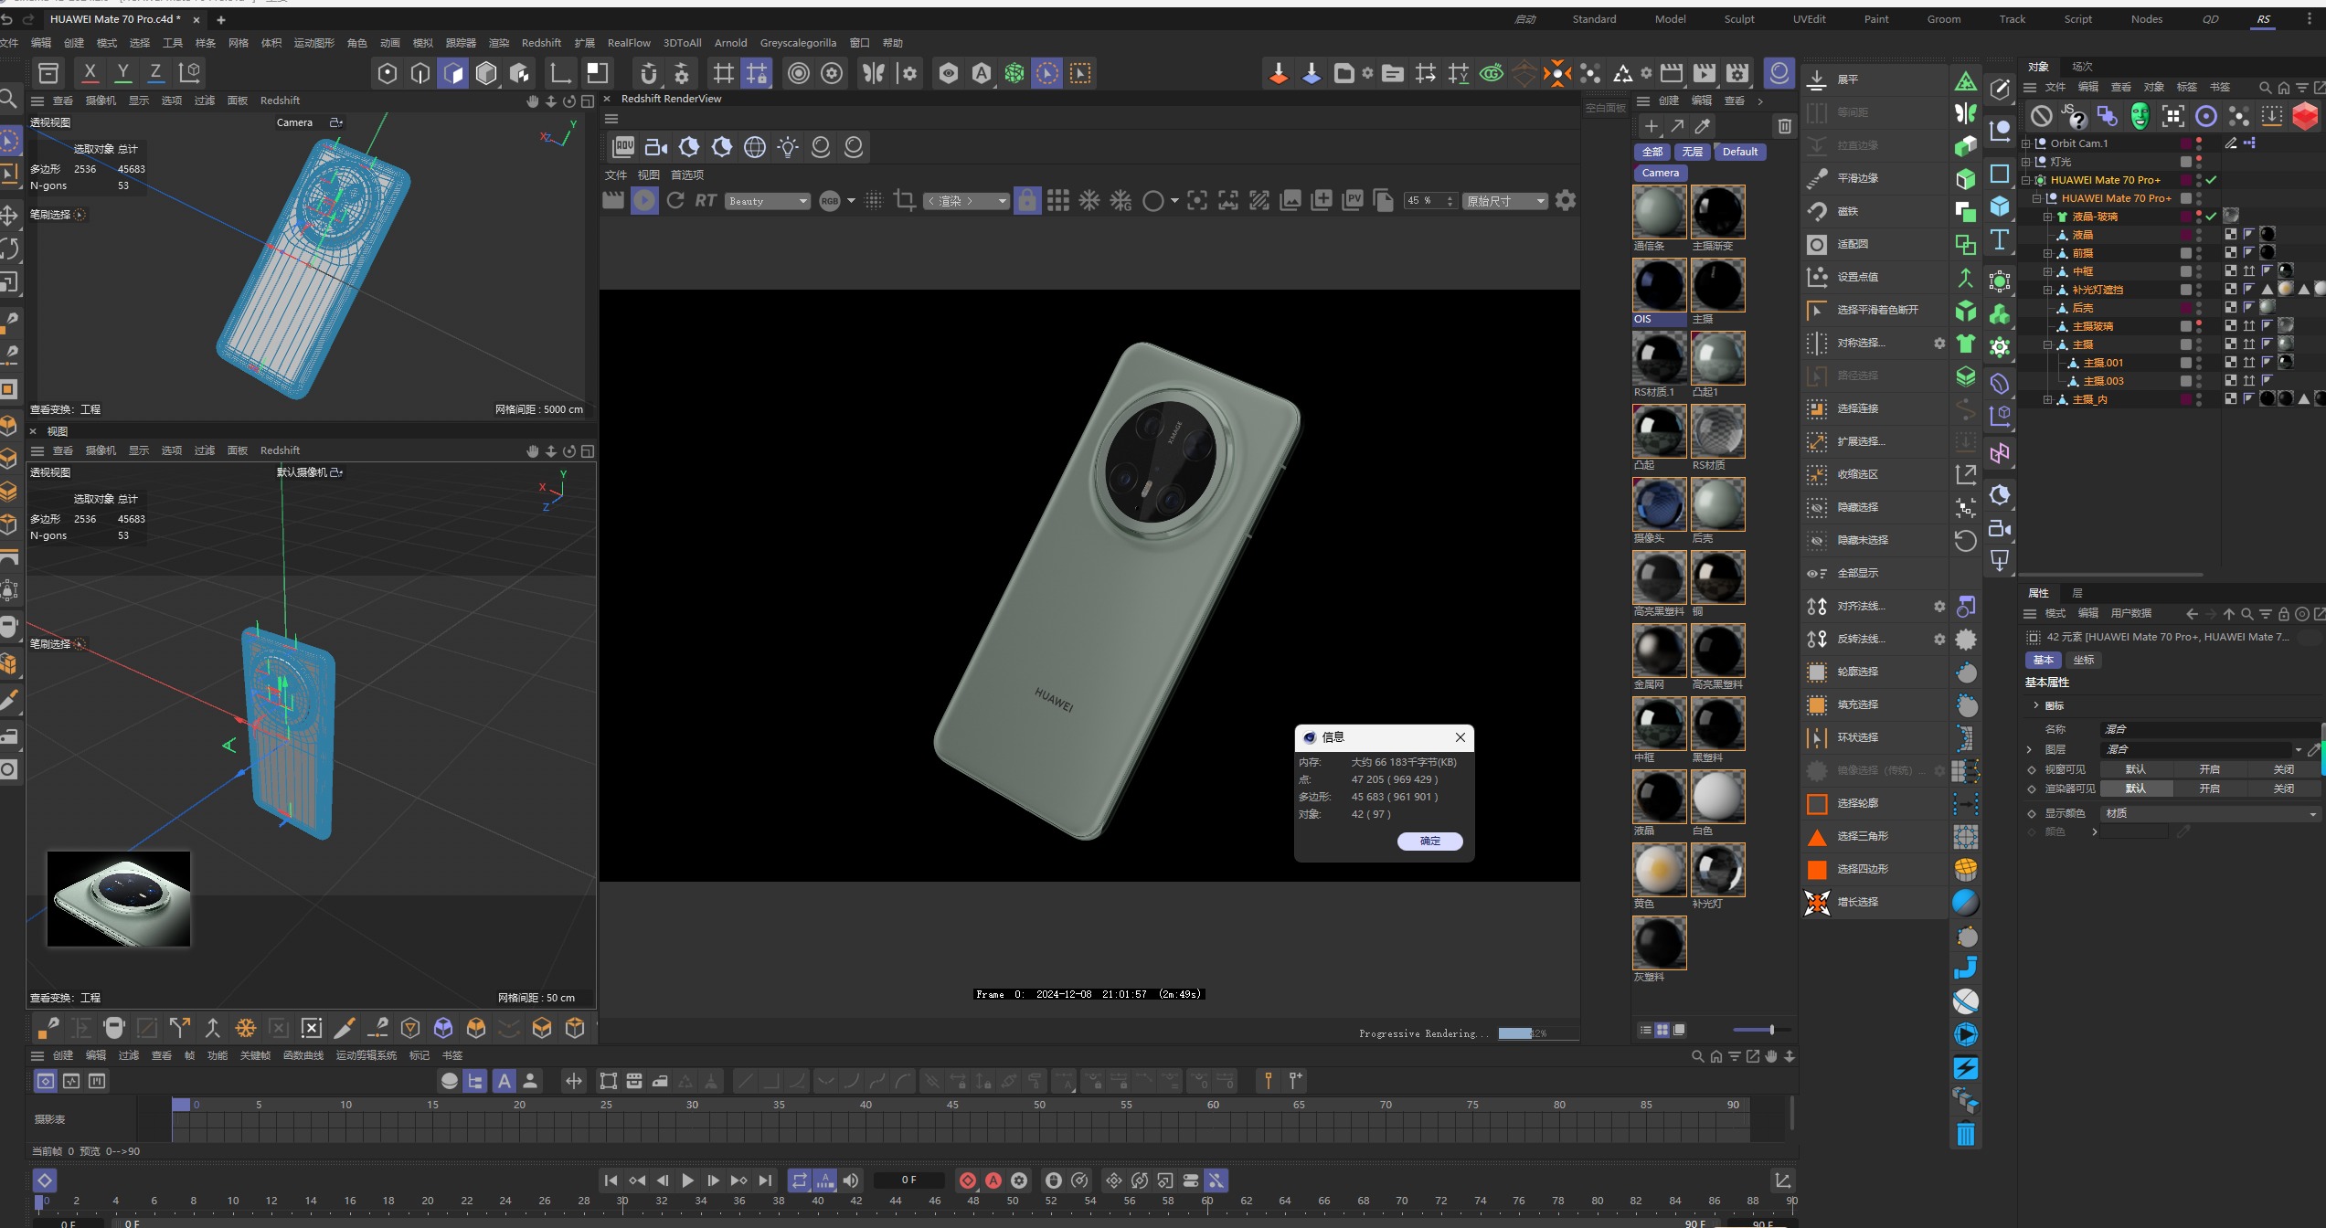Refresh the Redshift render
Image resolution: width=2326 pixels, height=1228 pixels.
(675, 200)
